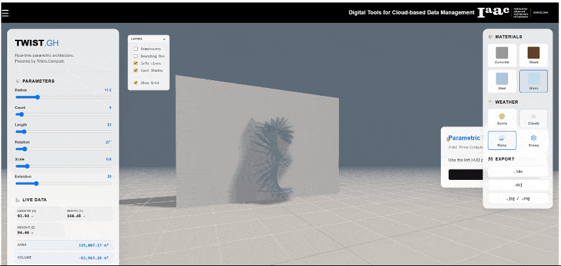Click the Parametric popup title

(464, 138)
